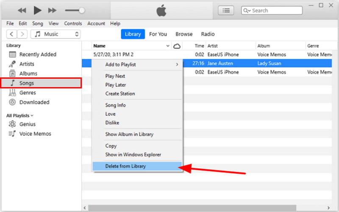Click the Lady Susan album cell
The image size is (339, 212).
(x=269, y=63)
